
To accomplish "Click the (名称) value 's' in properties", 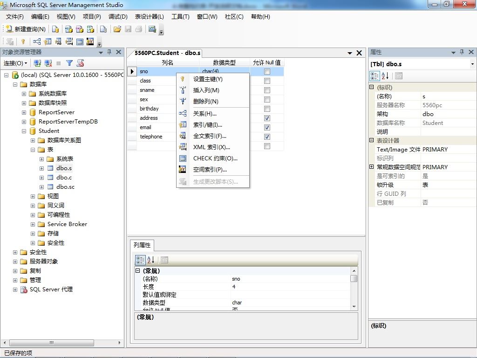I will (449, 96).
